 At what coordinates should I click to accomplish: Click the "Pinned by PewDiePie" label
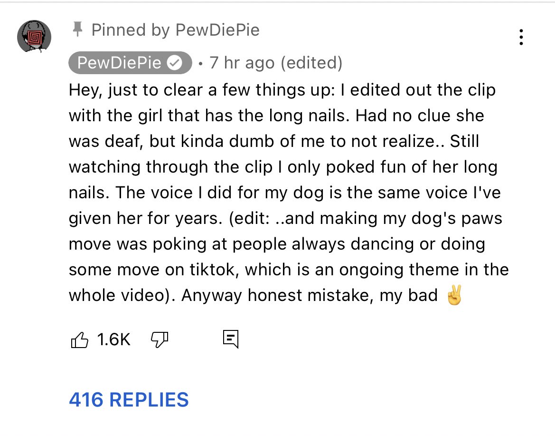pos(175,30)
